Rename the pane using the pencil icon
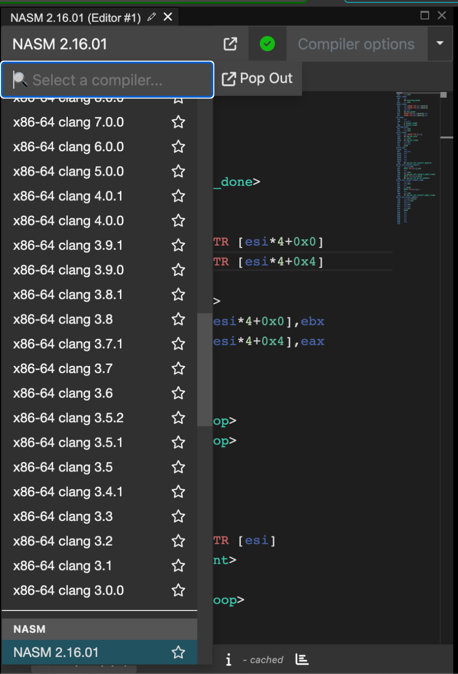The width and height of the screenshot is (458, 674). (152, 17)
